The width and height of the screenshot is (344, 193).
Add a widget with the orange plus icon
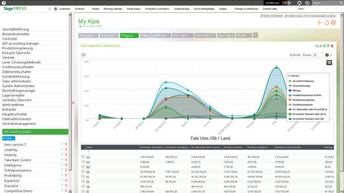(319, 23)
